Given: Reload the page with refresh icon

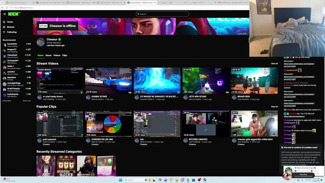Looking at the screenshot, I should coord(7,8).
